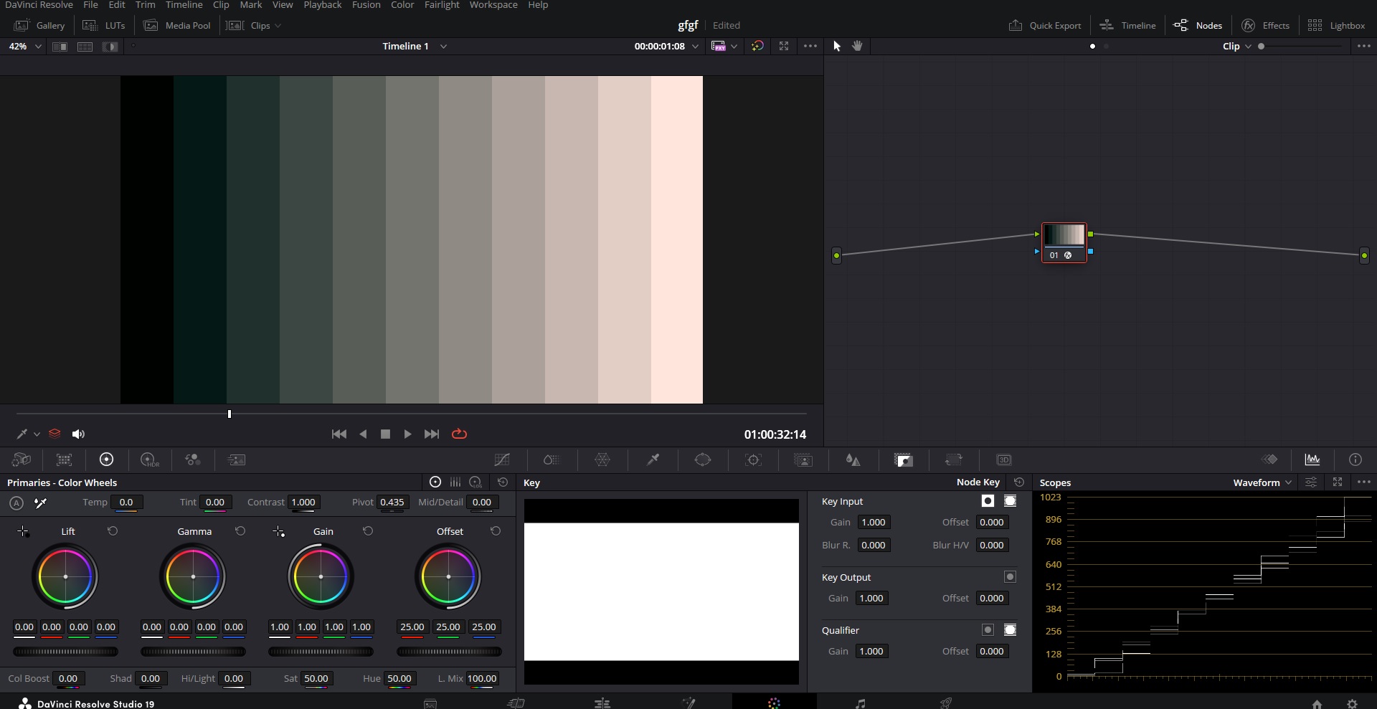Open the Timeline 1 selector dropdown
The image size is (1377, 709).
pos(443,47)
